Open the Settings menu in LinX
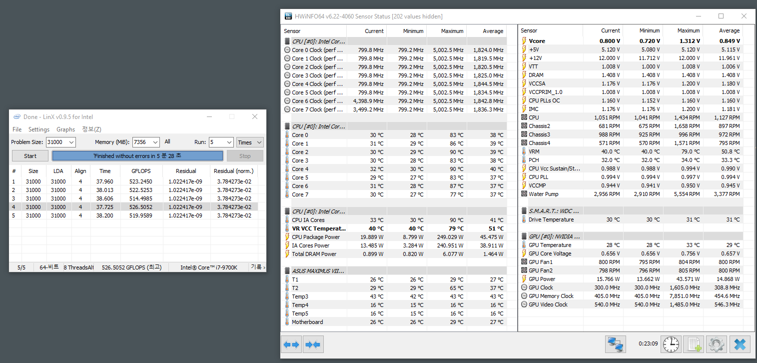The width and height of the screenshot is (757, 363). (39, 129)
